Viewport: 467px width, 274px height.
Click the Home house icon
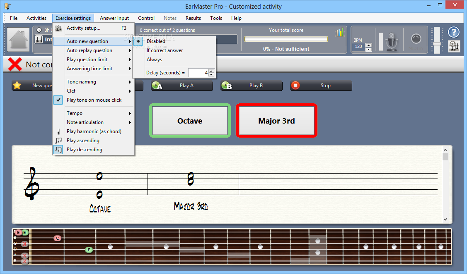click(x=19, y=40)
